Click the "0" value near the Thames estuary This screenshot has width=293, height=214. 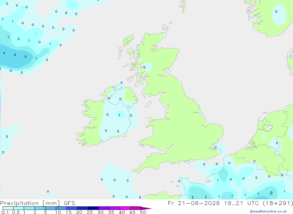215,148
